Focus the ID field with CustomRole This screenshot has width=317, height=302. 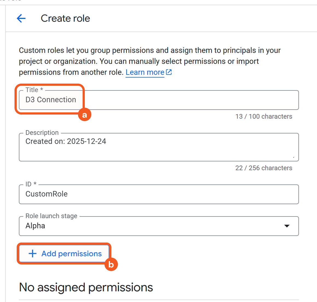(x=159, y=194)
